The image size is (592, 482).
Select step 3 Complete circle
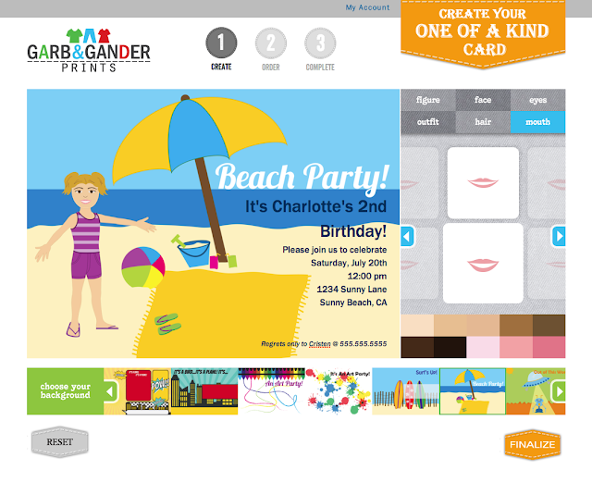coord(320,43)
